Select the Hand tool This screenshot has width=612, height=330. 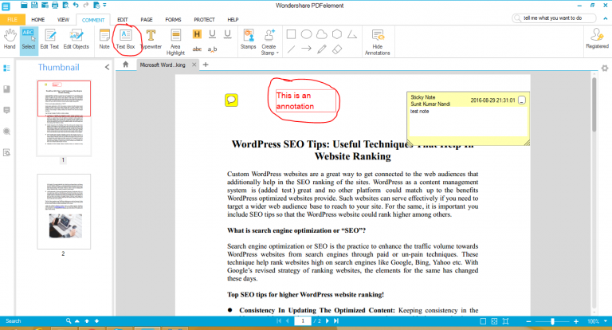click(x=10, y=39)
